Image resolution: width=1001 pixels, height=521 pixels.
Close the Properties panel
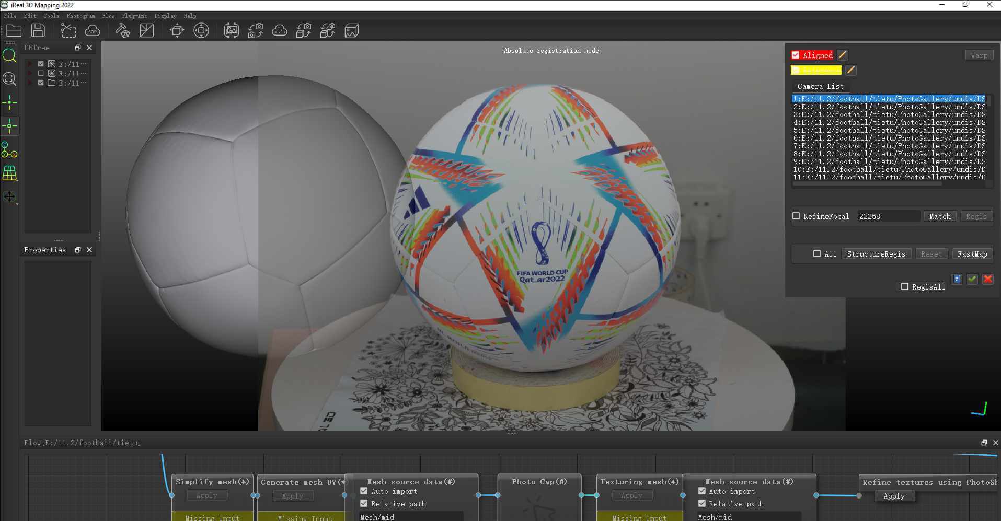(89, 250)
